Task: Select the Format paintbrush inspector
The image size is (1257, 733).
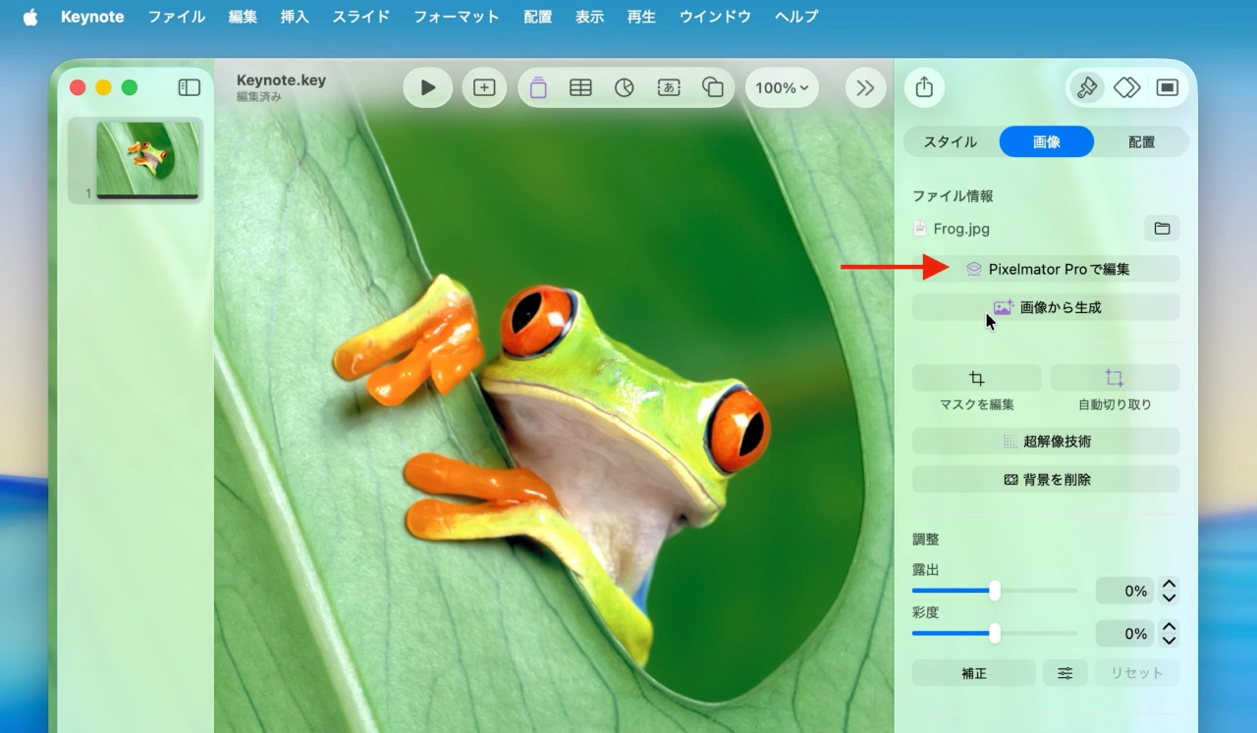Action: click(1086, 87)
